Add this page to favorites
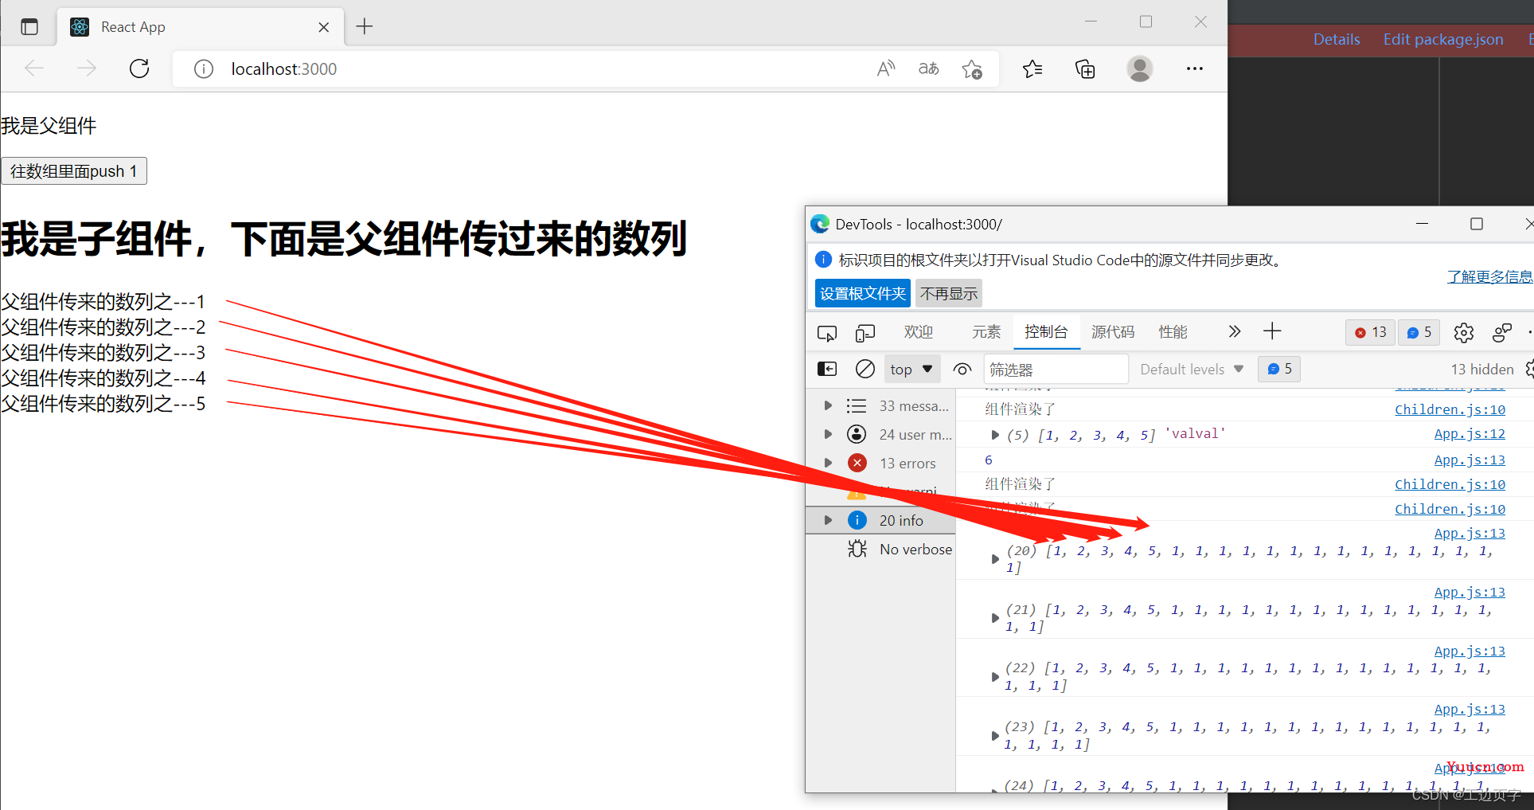This screenshot has width=1534, height=810. [x=972, y=69]
